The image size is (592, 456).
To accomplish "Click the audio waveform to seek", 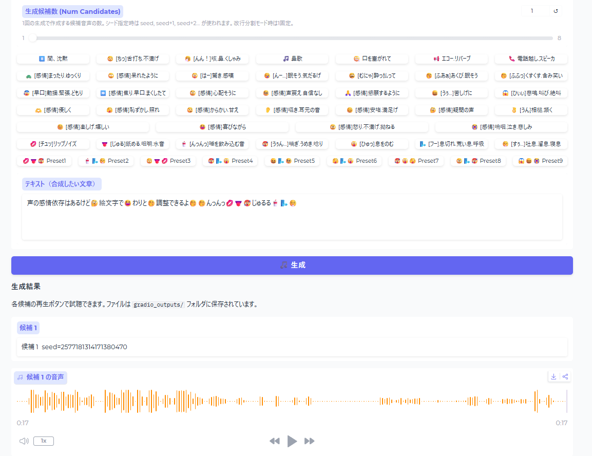I will pos(292,401).
